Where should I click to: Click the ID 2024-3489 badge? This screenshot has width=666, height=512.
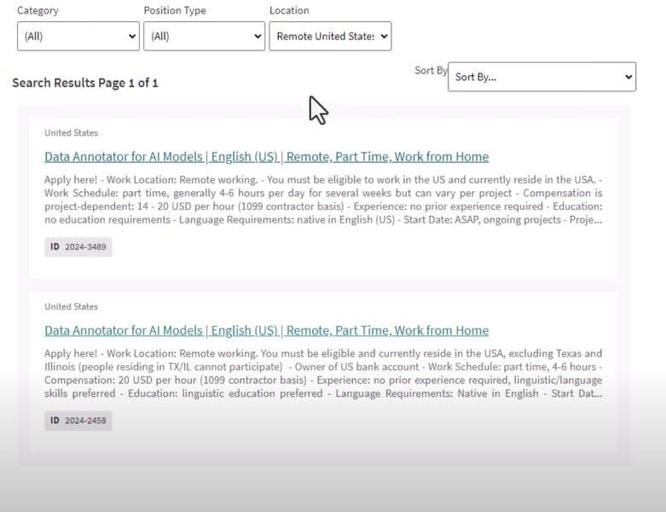pyautogui.click(x=78, y=247)
